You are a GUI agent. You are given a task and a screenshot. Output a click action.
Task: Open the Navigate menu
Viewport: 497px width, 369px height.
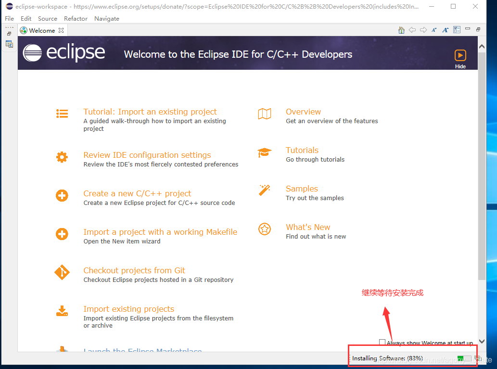click(107, 18)
